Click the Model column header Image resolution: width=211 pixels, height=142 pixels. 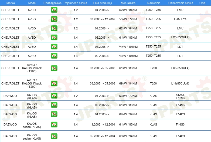[32, 3]
